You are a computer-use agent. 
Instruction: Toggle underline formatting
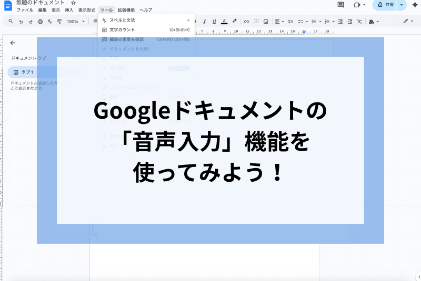(x=214, y=22)
